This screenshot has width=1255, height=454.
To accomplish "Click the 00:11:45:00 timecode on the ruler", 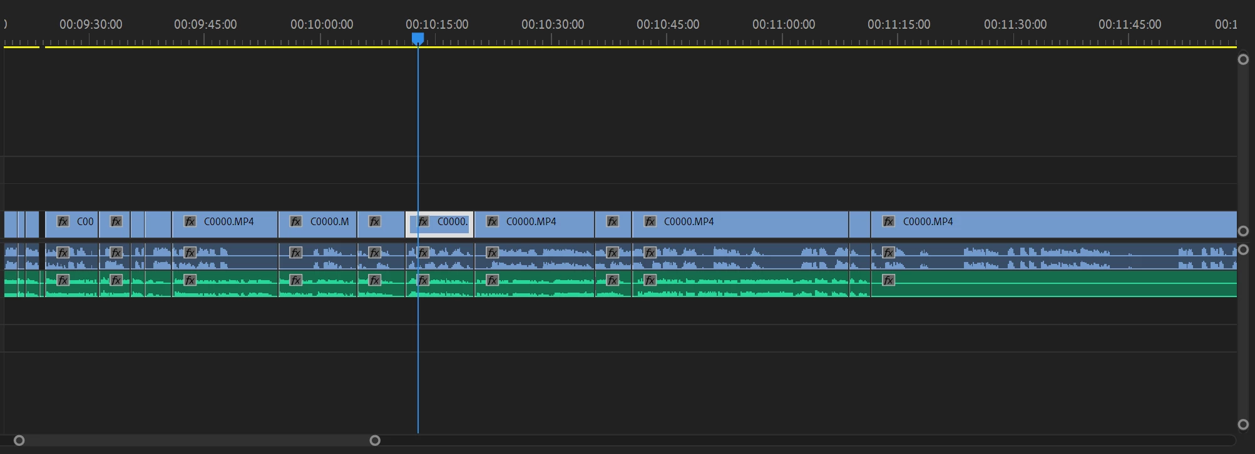I will (1130, 24).
